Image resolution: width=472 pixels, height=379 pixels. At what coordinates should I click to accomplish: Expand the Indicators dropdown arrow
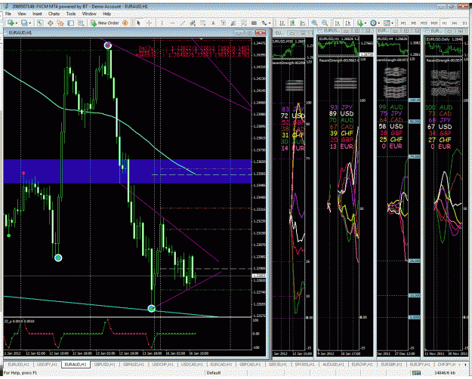pyautogui.click(x=365, y=23)
